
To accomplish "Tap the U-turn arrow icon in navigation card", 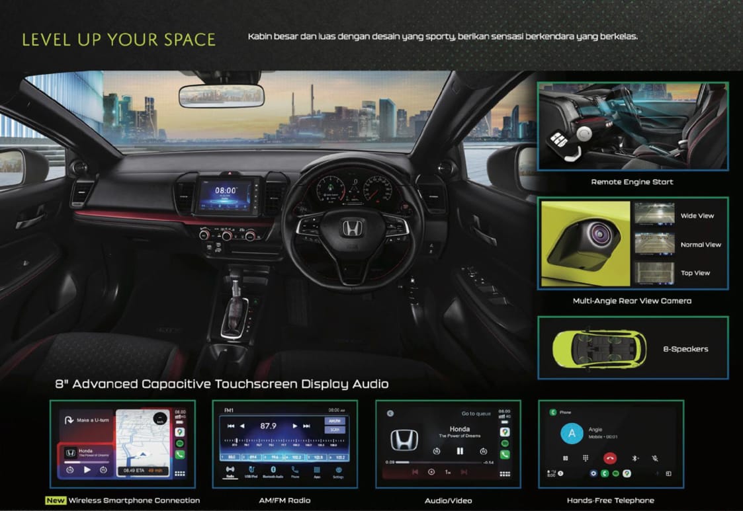I will [x=69, y=420].
